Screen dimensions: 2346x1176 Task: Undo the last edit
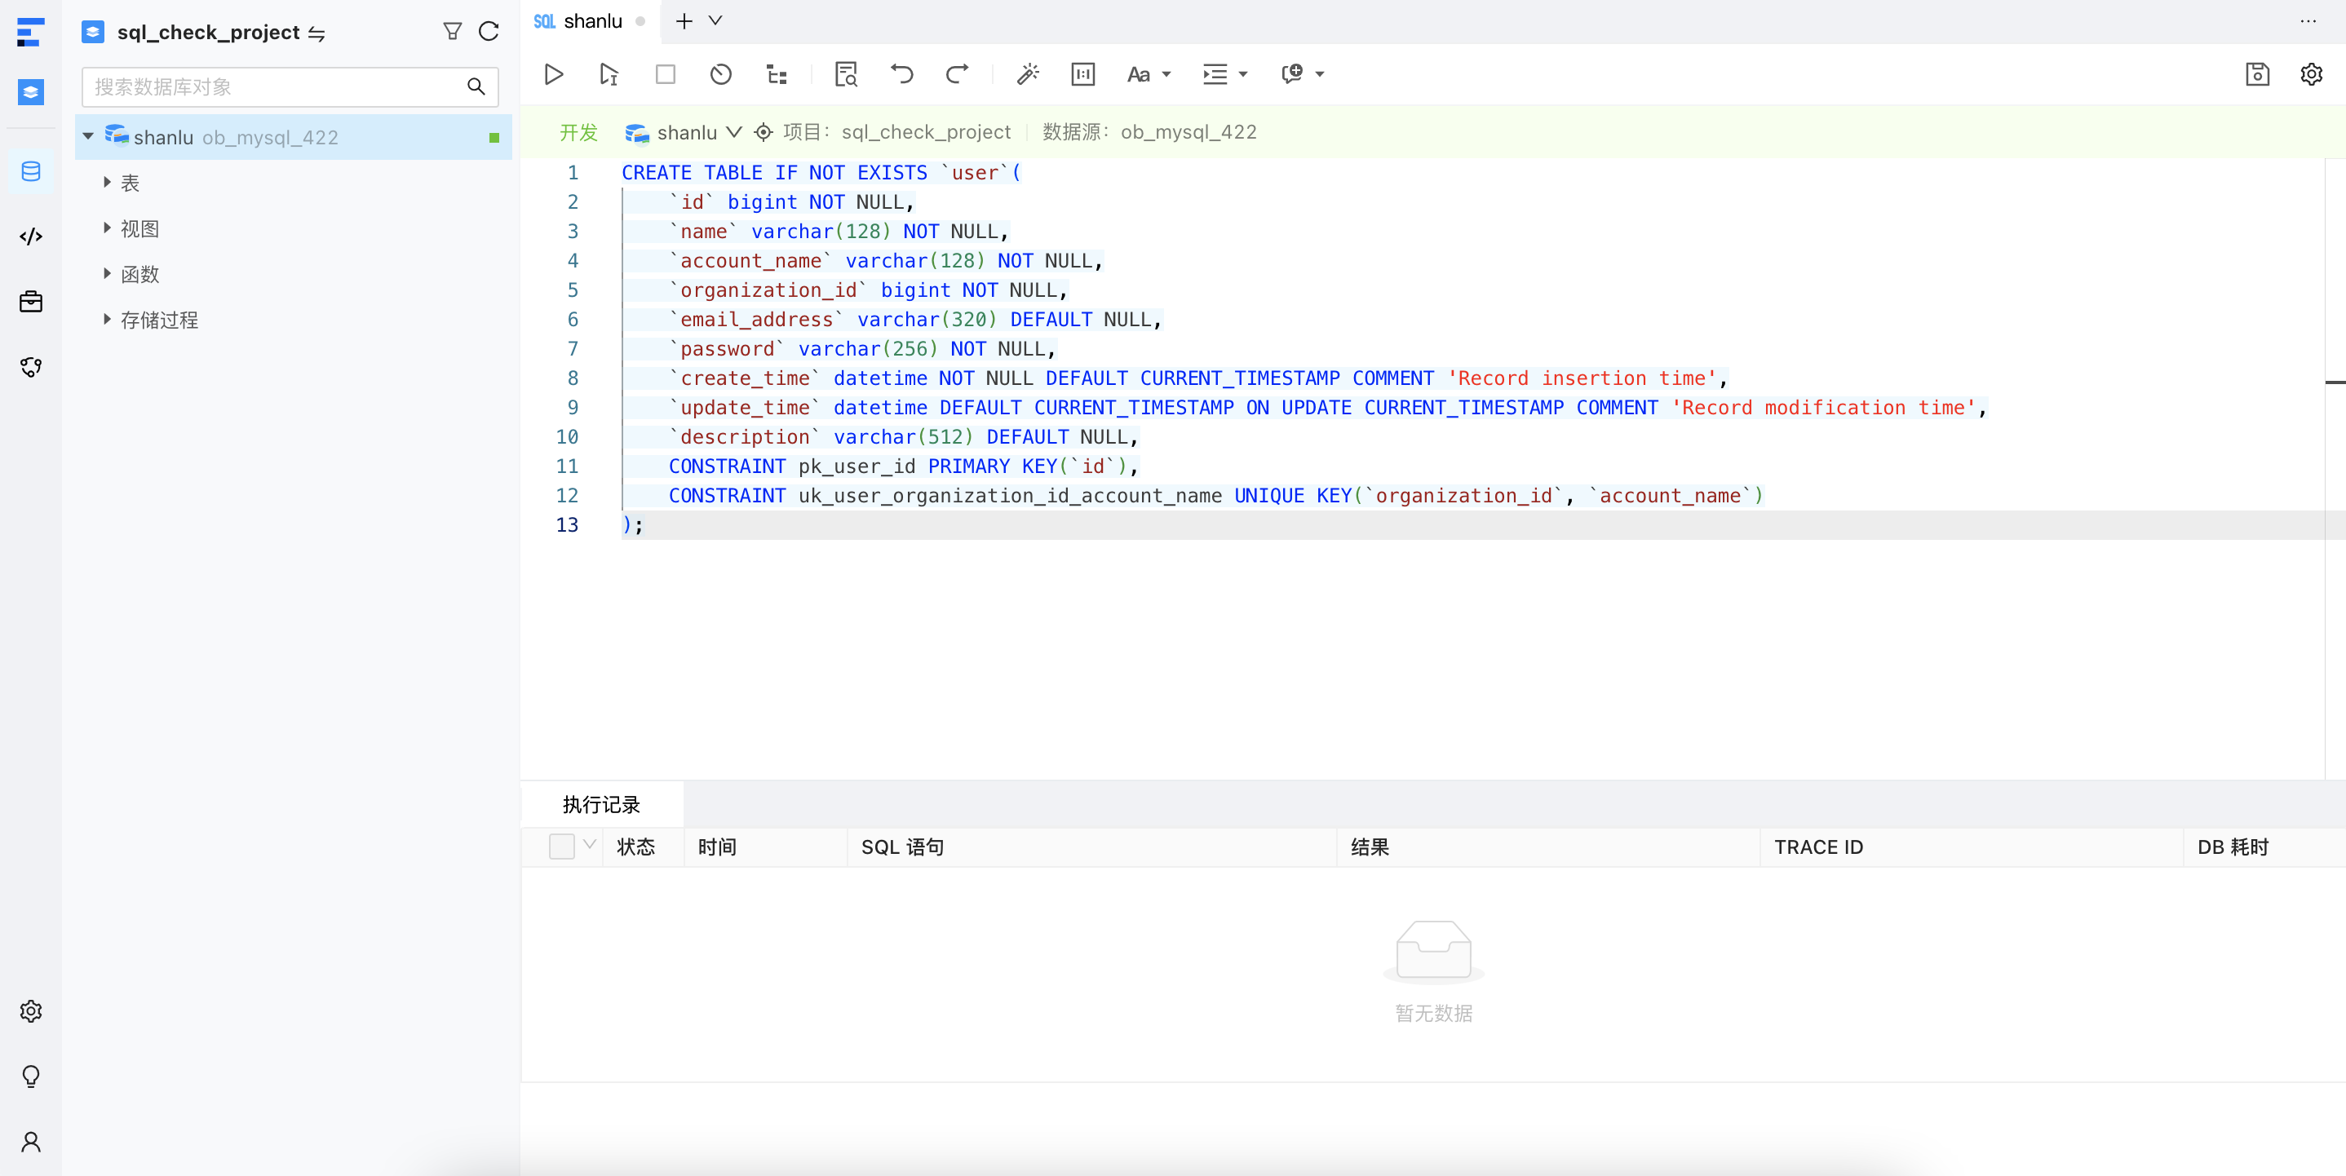click(901, 73)
